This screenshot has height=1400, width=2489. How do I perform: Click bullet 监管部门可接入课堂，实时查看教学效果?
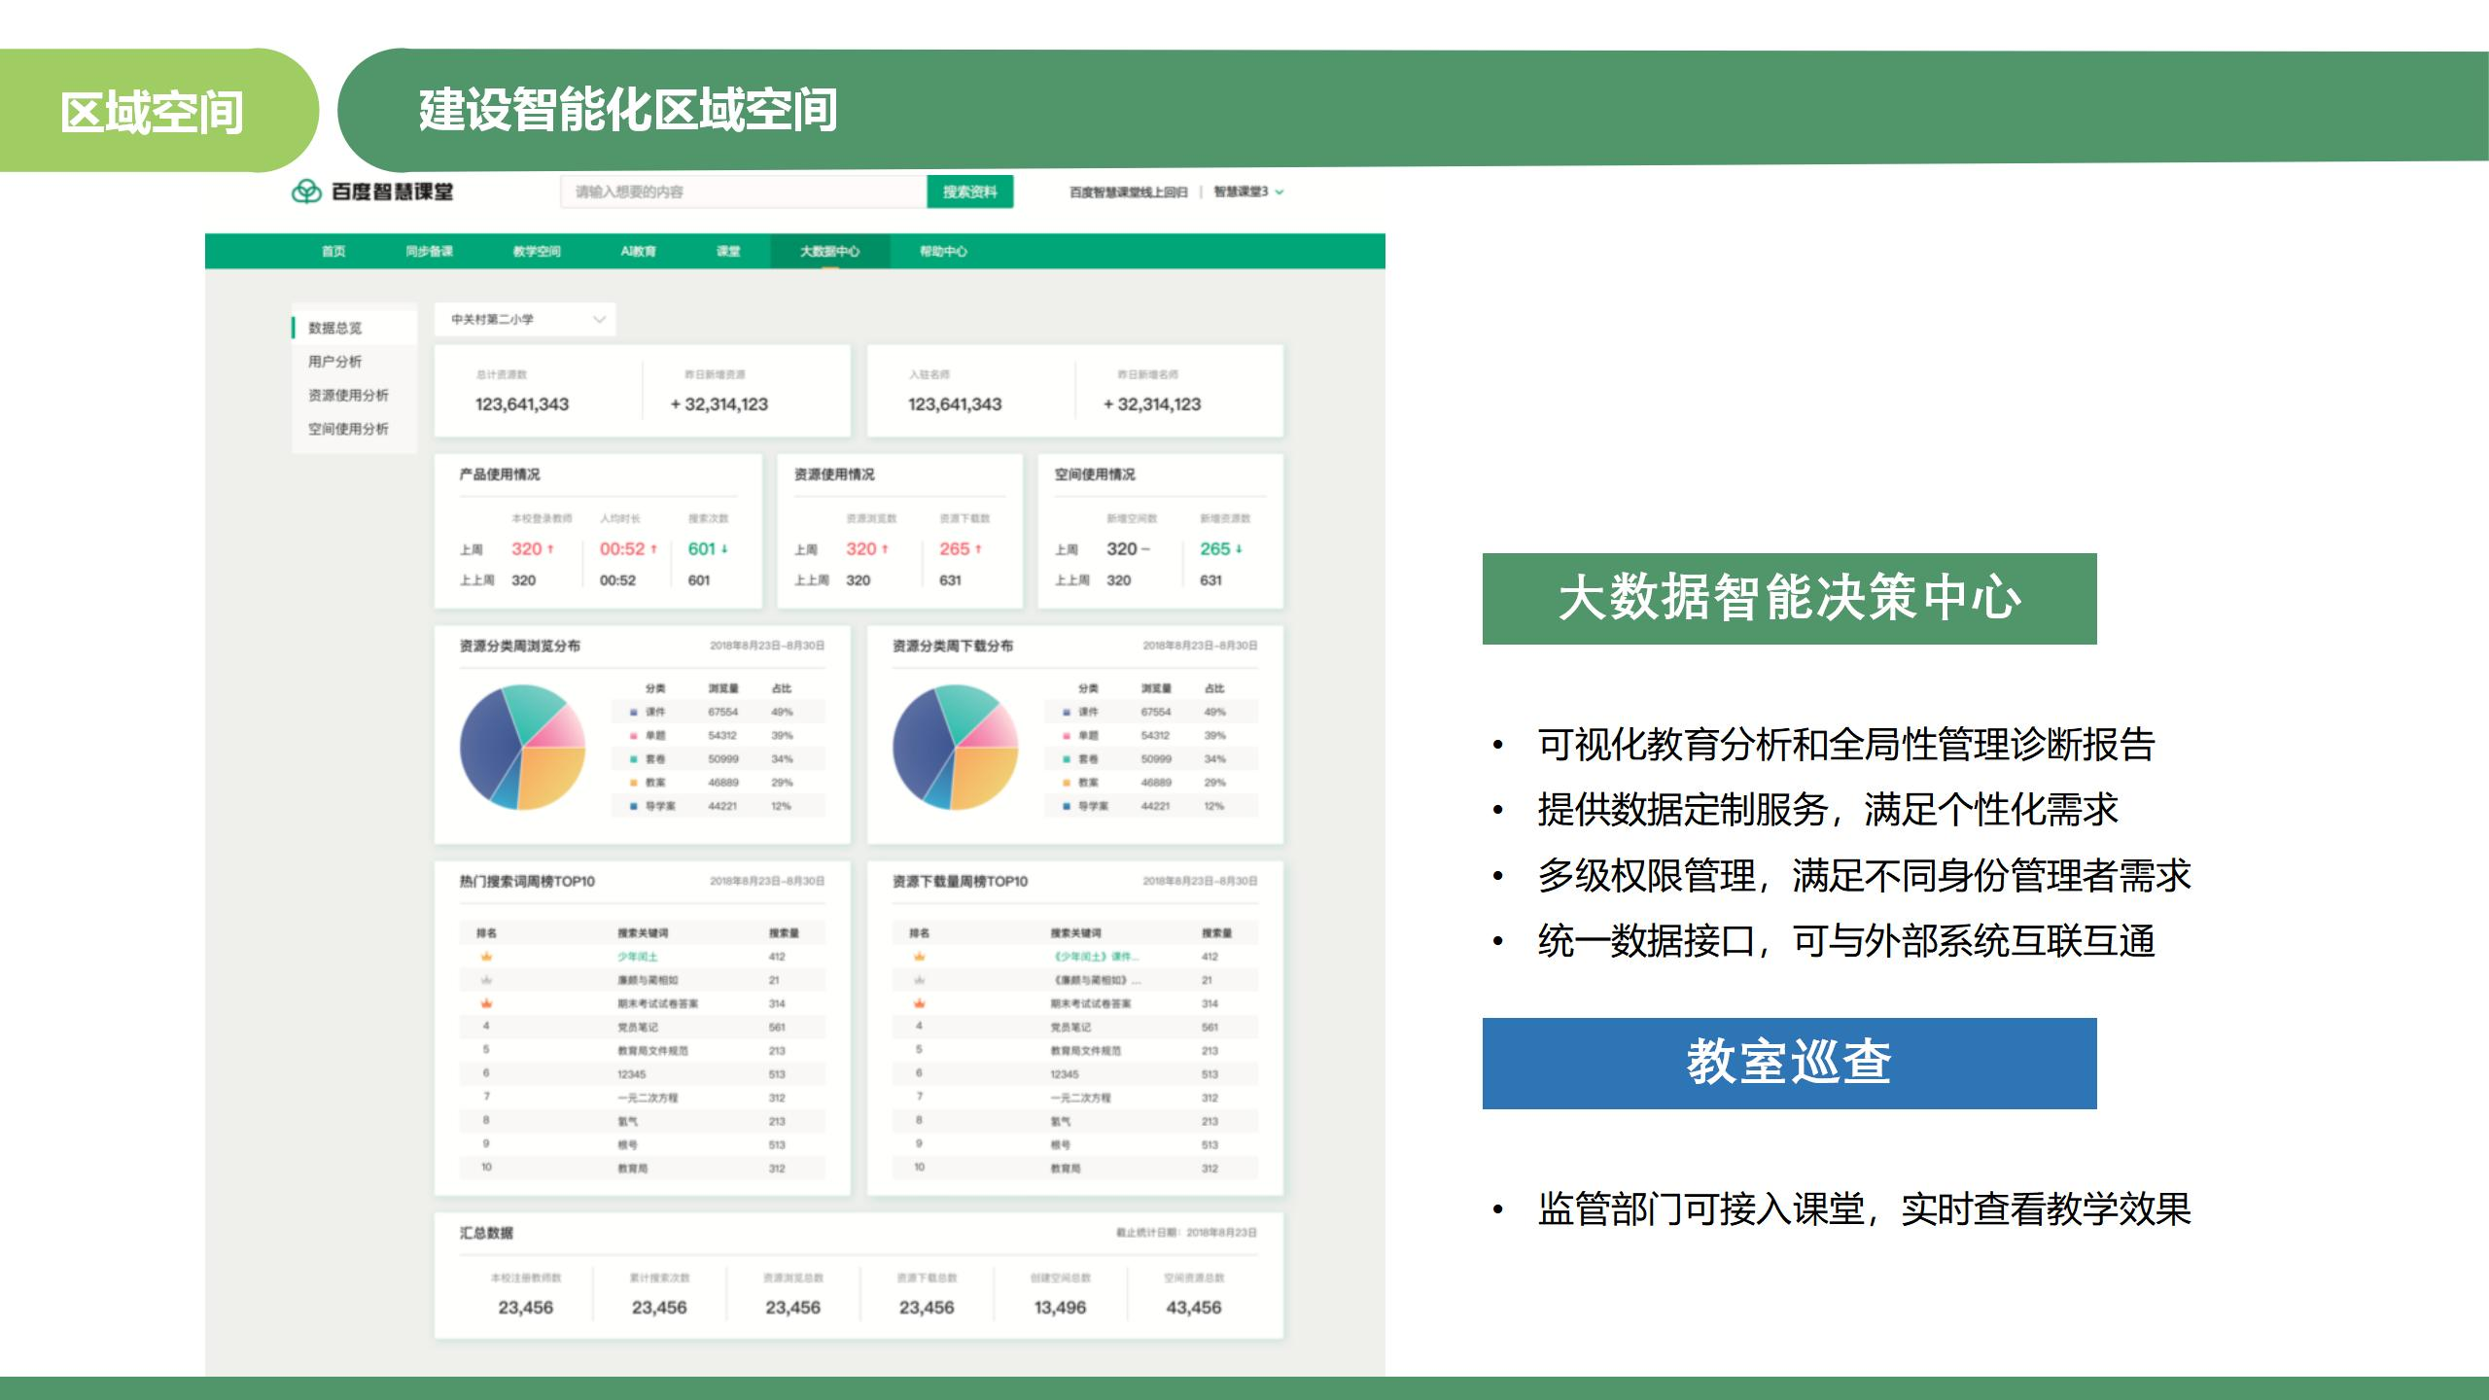pyautogui.click(x=1865, y=1209)
